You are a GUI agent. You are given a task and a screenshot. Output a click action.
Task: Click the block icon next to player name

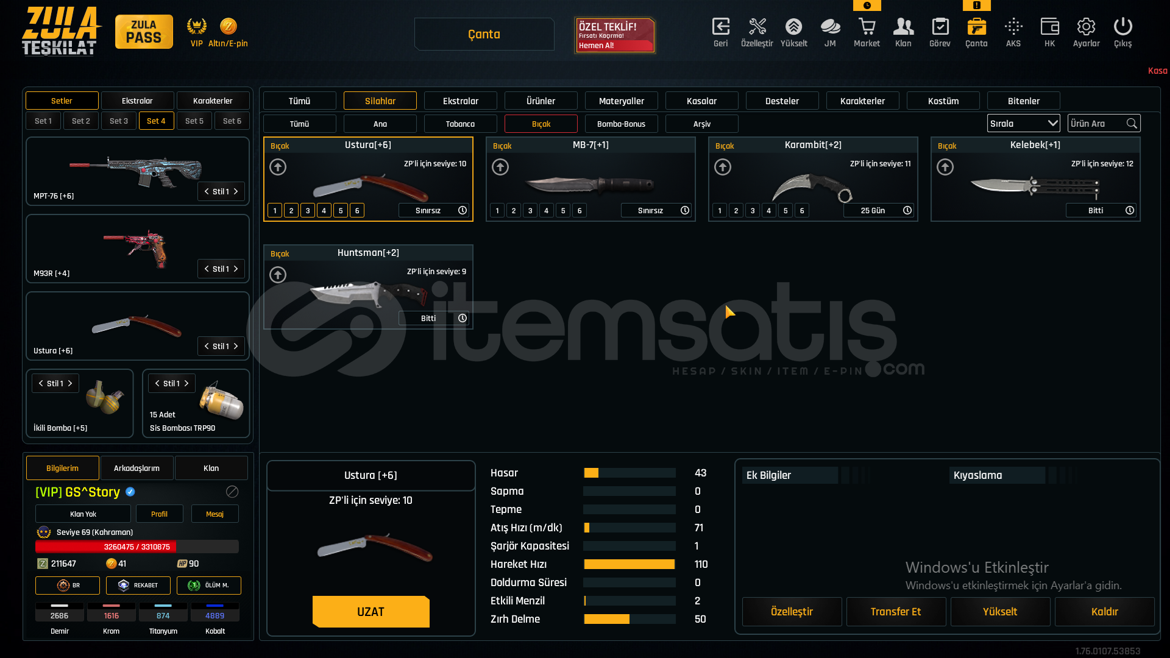(x=232, y=492)
